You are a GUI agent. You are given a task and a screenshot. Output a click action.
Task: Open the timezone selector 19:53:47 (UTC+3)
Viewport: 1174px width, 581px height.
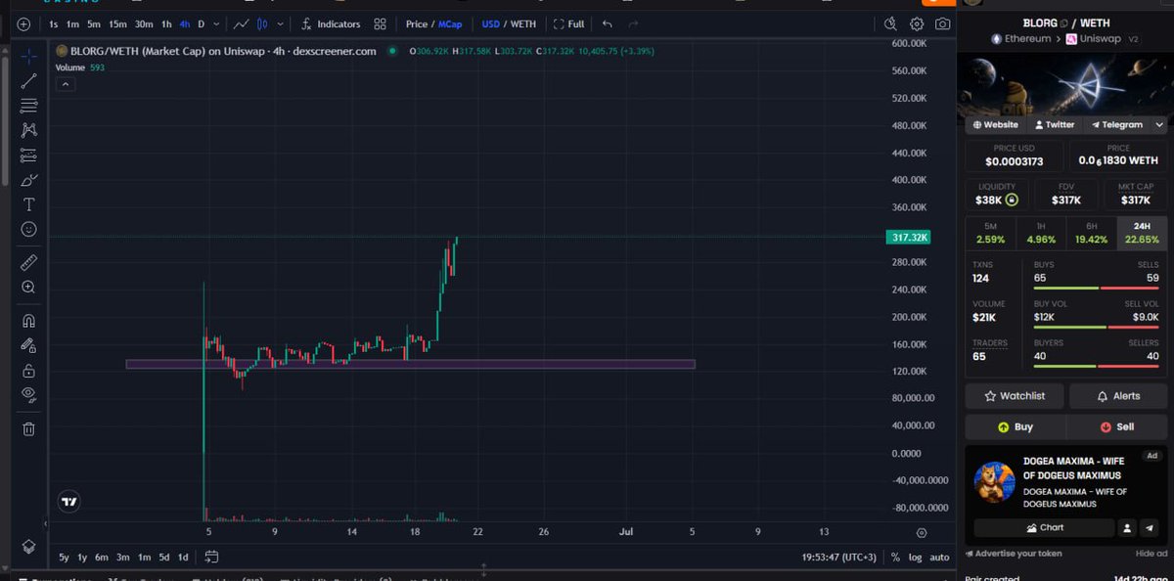[x=840, y=558]
